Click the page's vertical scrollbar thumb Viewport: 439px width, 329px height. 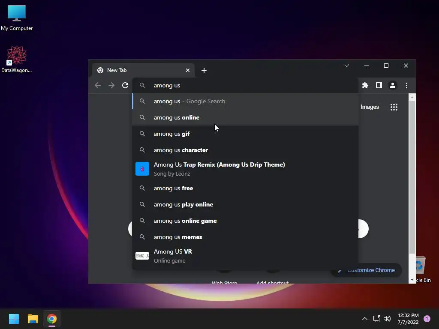pyautogui.click(x=412, y=177)
